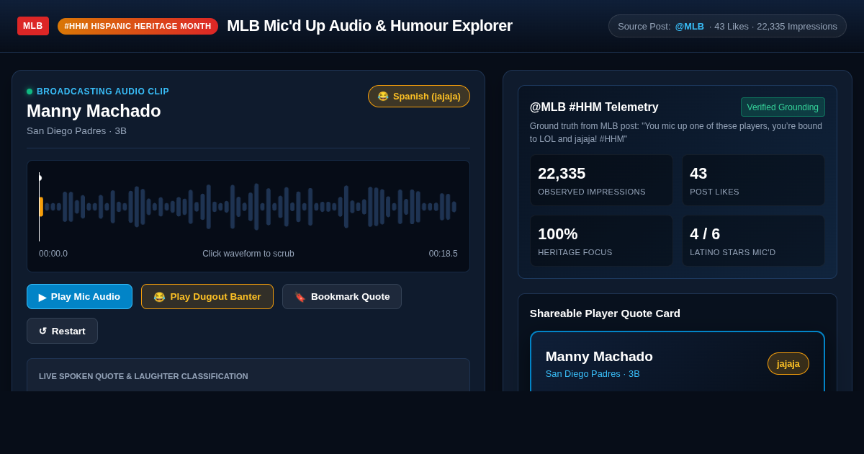Screen dimensions: 864x454
Task: Start playback with Play Mic Audio
Action: 79,296
